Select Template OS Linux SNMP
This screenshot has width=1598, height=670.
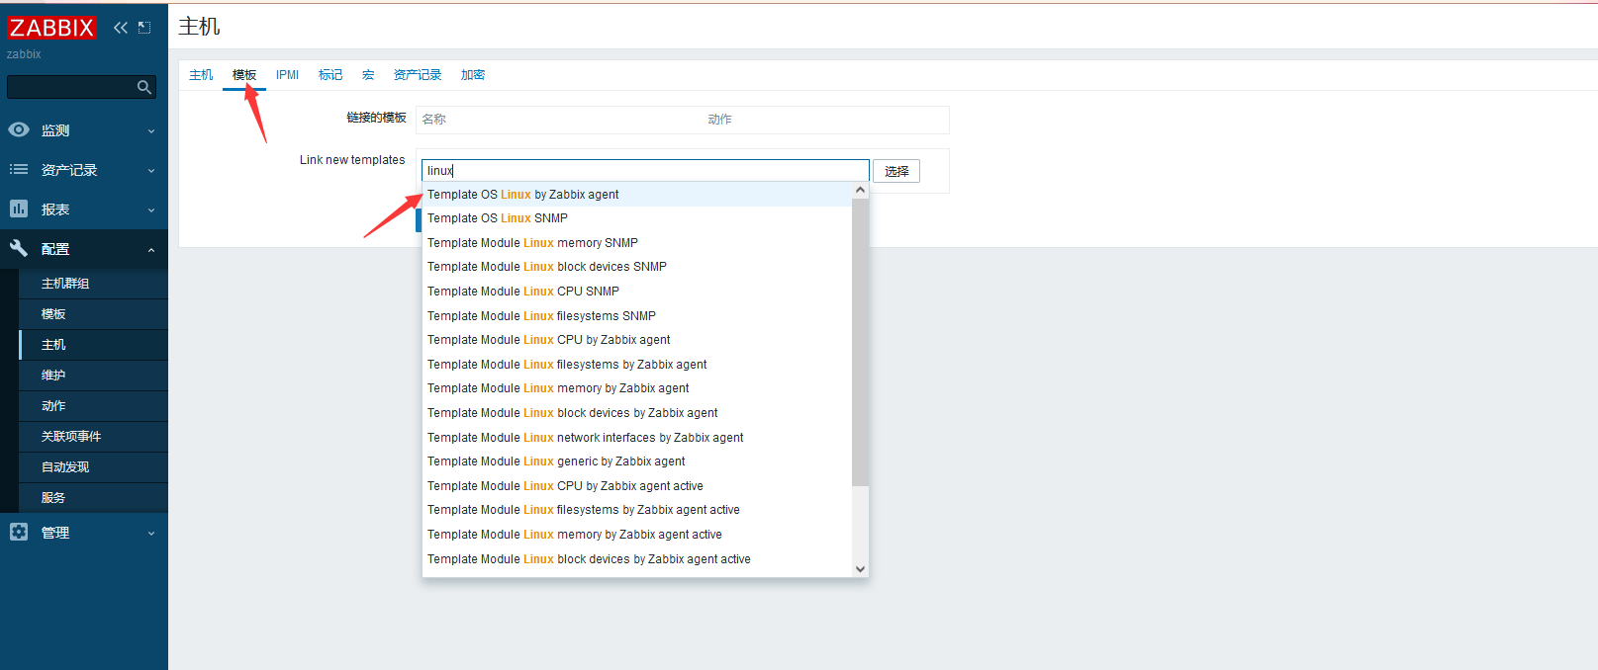(x=637, y=218)
